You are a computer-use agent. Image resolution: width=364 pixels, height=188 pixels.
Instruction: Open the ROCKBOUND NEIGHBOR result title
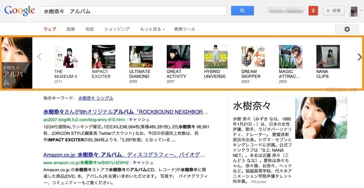pyautogui.click(x=126, y=112)
